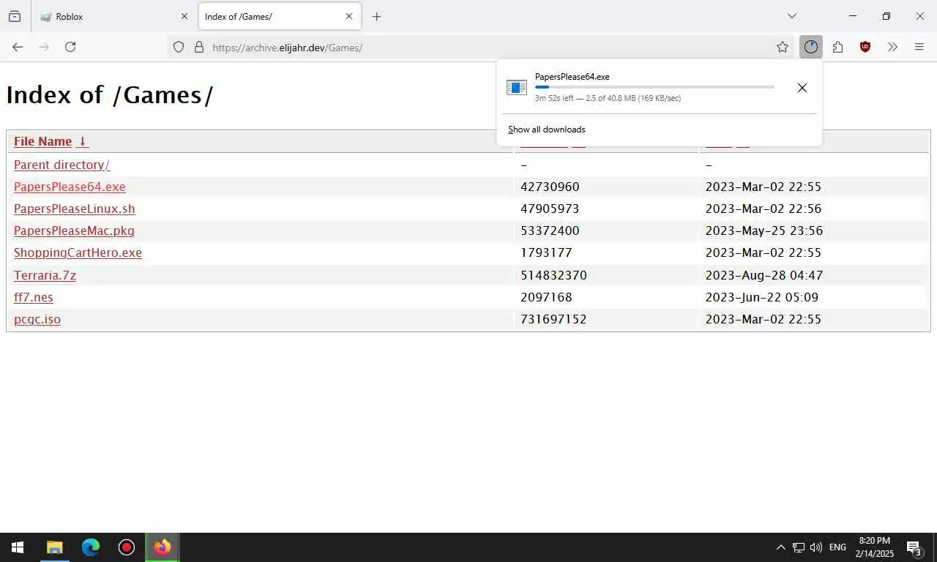Click file size 514832370
The image size is (937, 562).
tap(553, 275)
